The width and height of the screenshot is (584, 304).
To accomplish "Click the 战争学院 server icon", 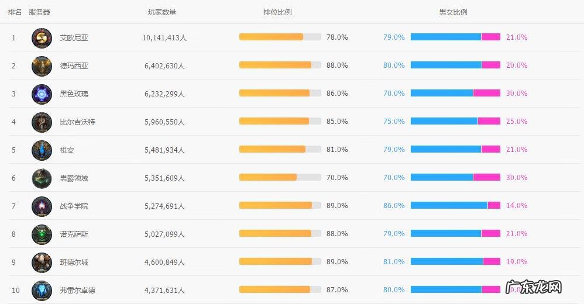I will tap(42, 206).
